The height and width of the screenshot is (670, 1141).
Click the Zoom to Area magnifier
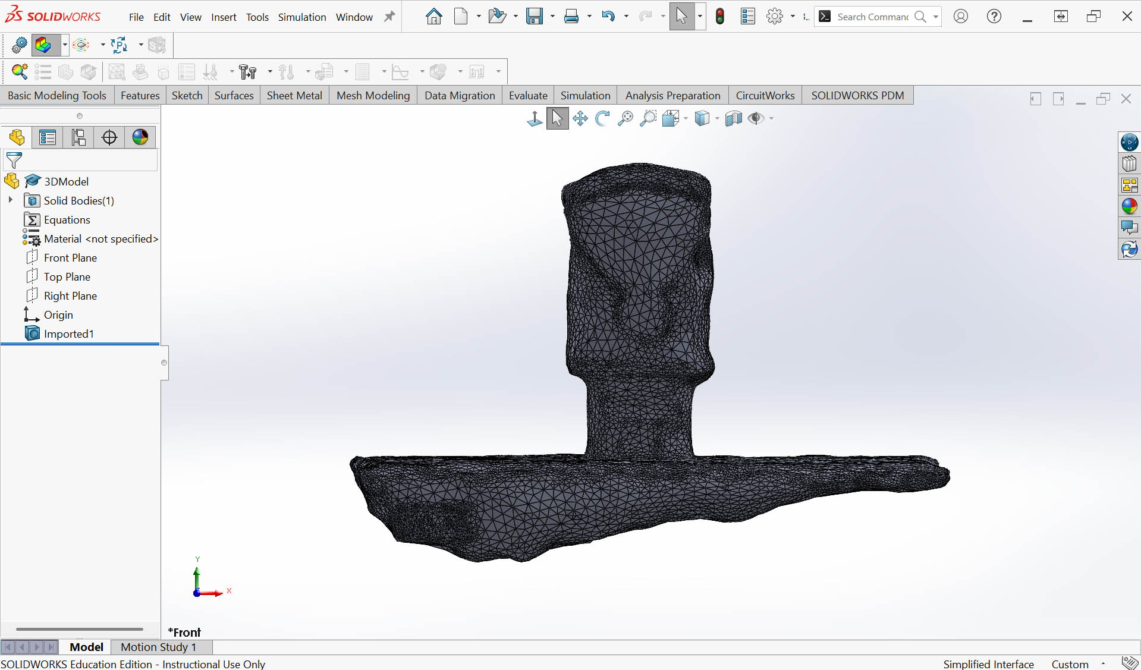coord(647,118)
